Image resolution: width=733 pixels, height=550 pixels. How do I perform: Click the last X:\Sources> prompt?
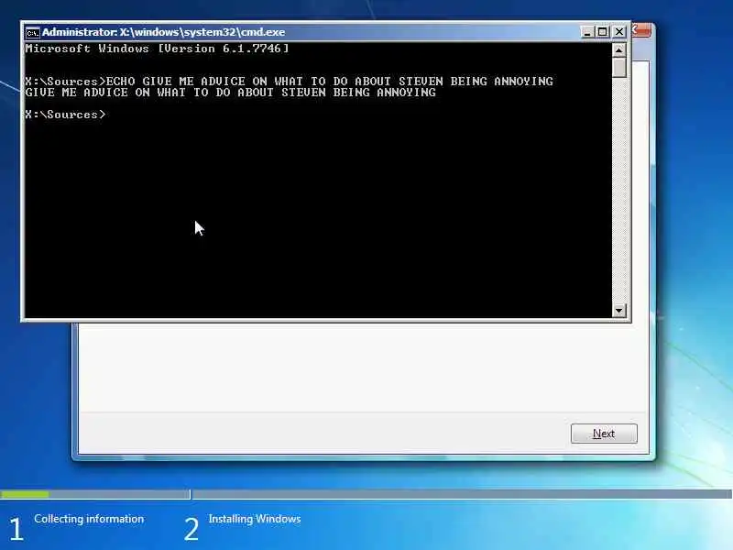click(65, 115)
